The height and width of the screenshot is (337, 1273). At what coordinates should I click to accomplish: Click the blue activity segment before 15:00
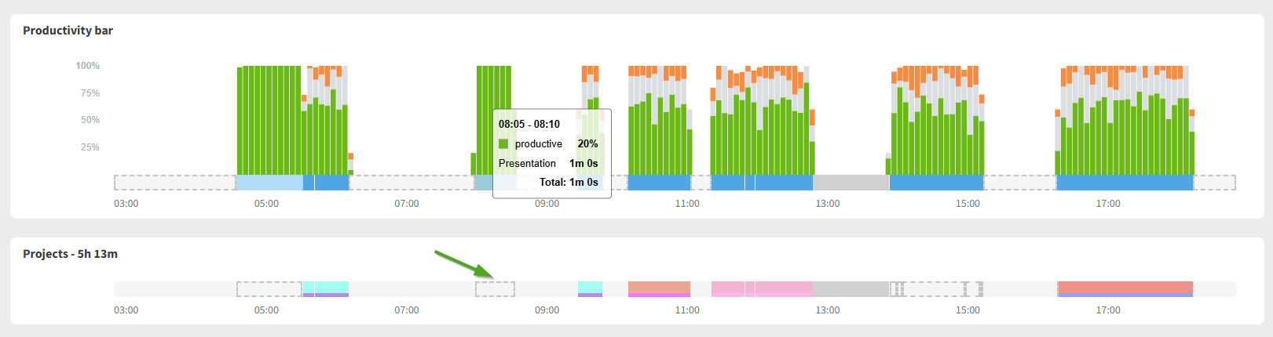[x=936, y=183]
